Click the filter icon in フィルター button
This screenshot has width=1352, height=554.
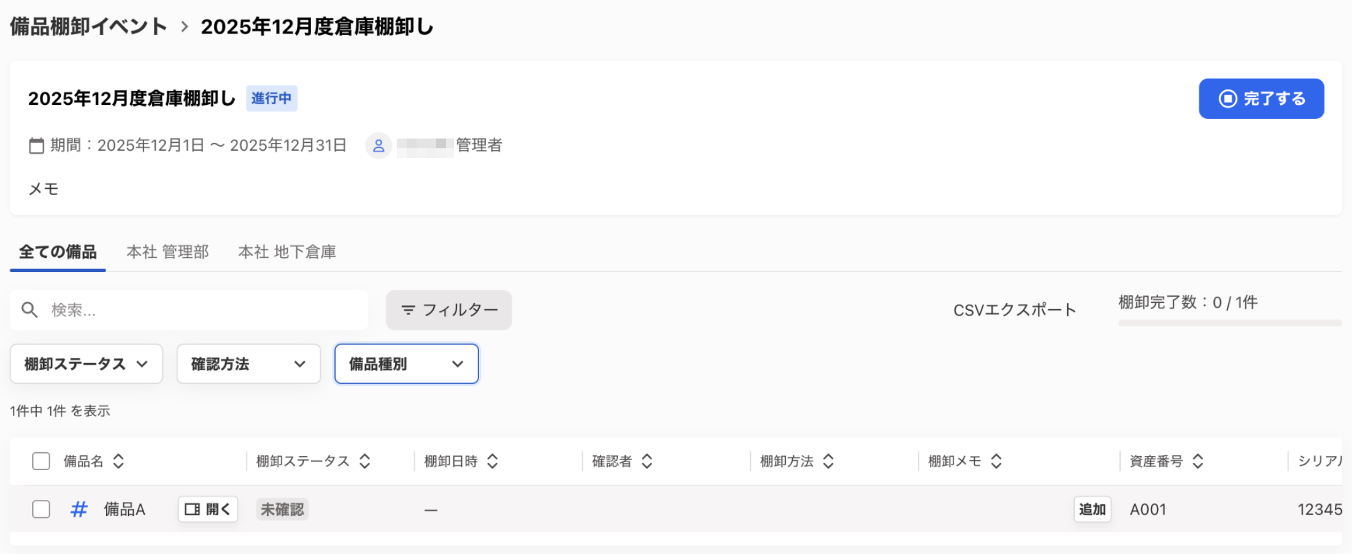407,310
